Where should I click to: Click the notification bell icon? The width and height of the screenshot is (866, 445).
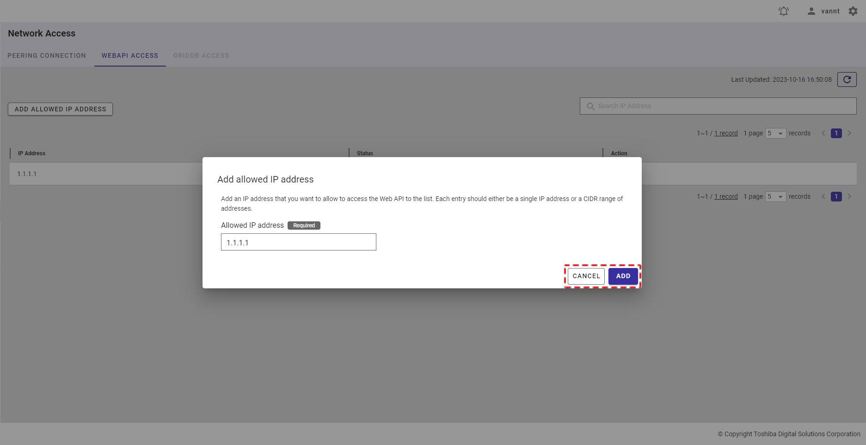coord(783,11)
